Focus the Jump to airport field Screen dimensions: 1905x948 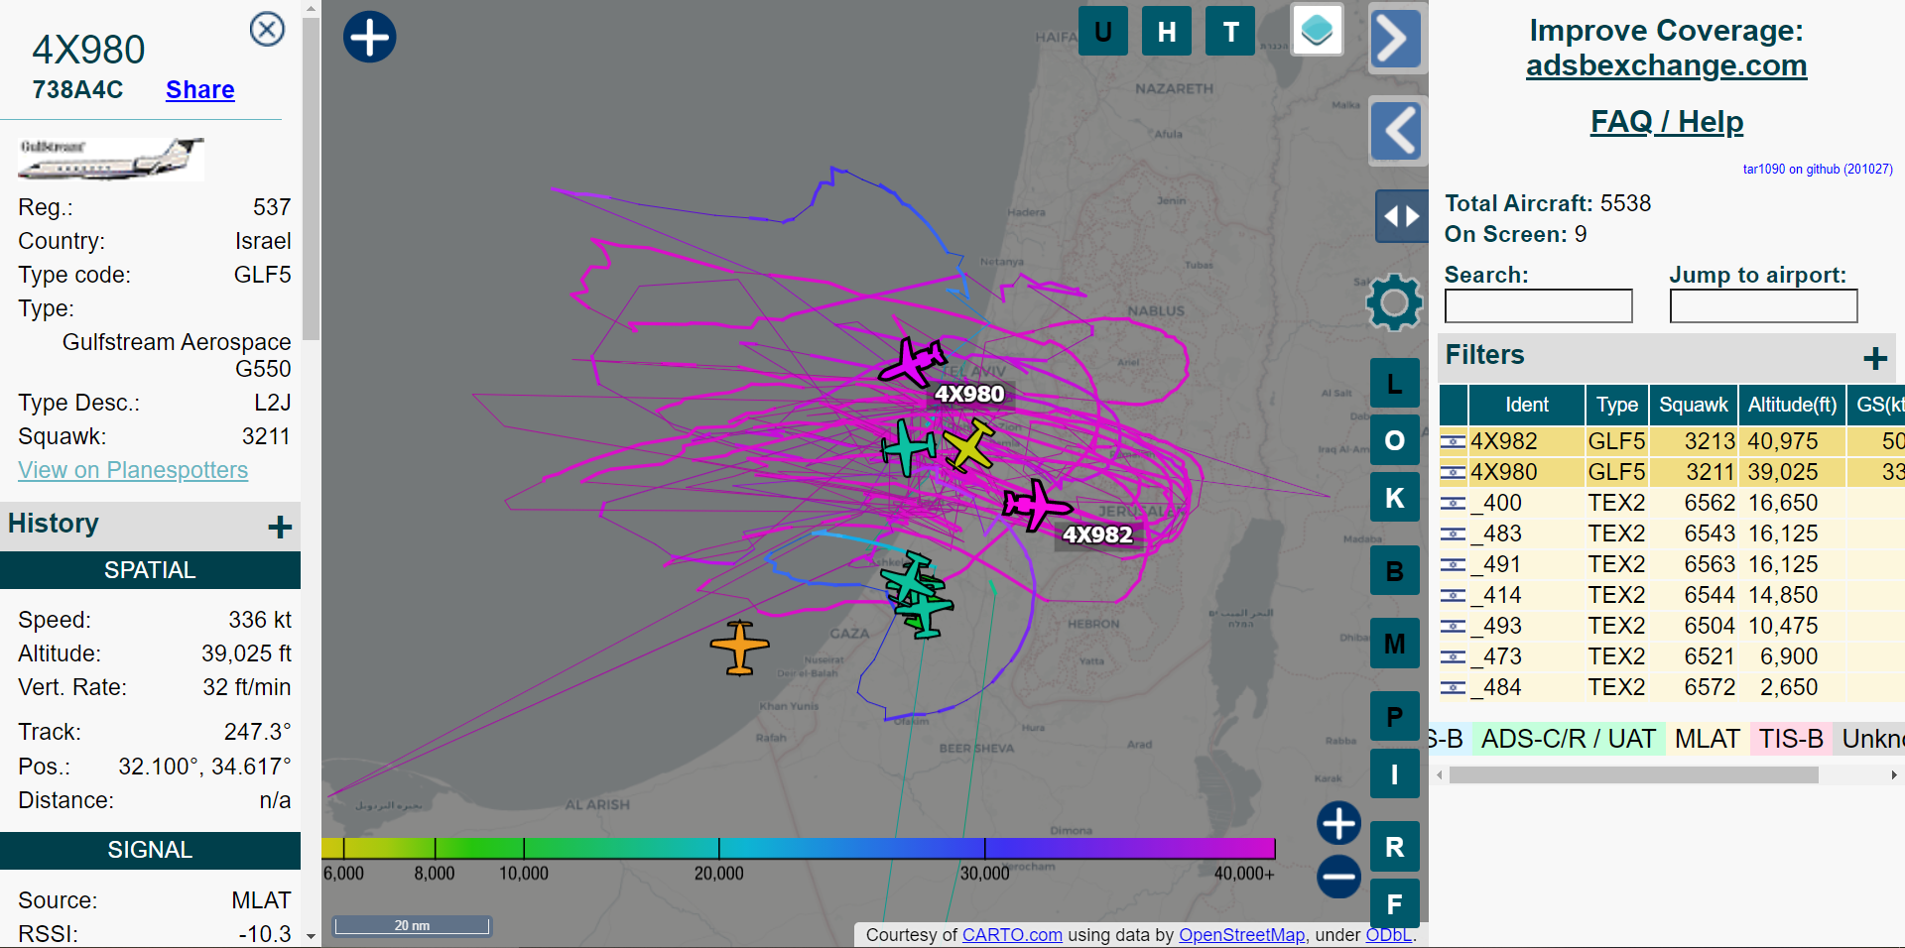click(1763, 306)
